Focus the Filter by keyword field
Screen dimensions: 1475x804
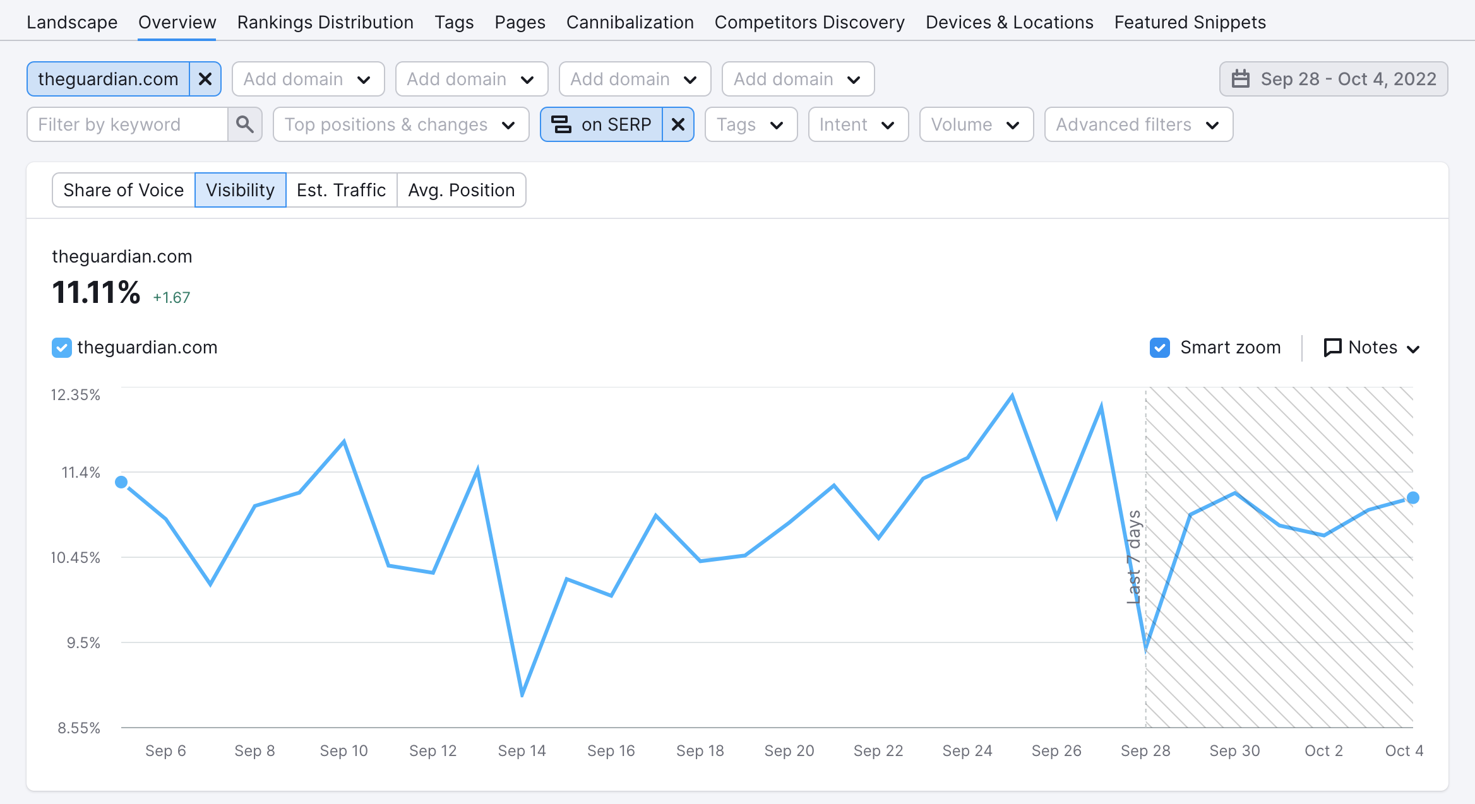128,124
